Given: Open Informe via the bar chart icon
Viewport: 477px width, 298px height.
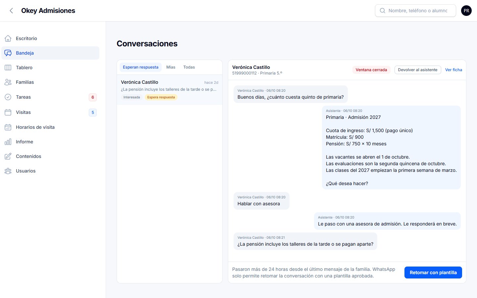Looking at the screenshot, I should pyautogui.click(x=8, y=142).
